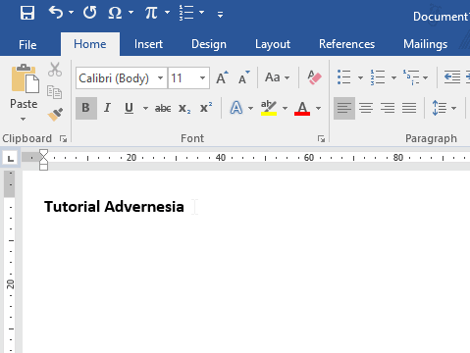Open underline style dropdown arrow
470x353 pixels.
click(145, 108)
